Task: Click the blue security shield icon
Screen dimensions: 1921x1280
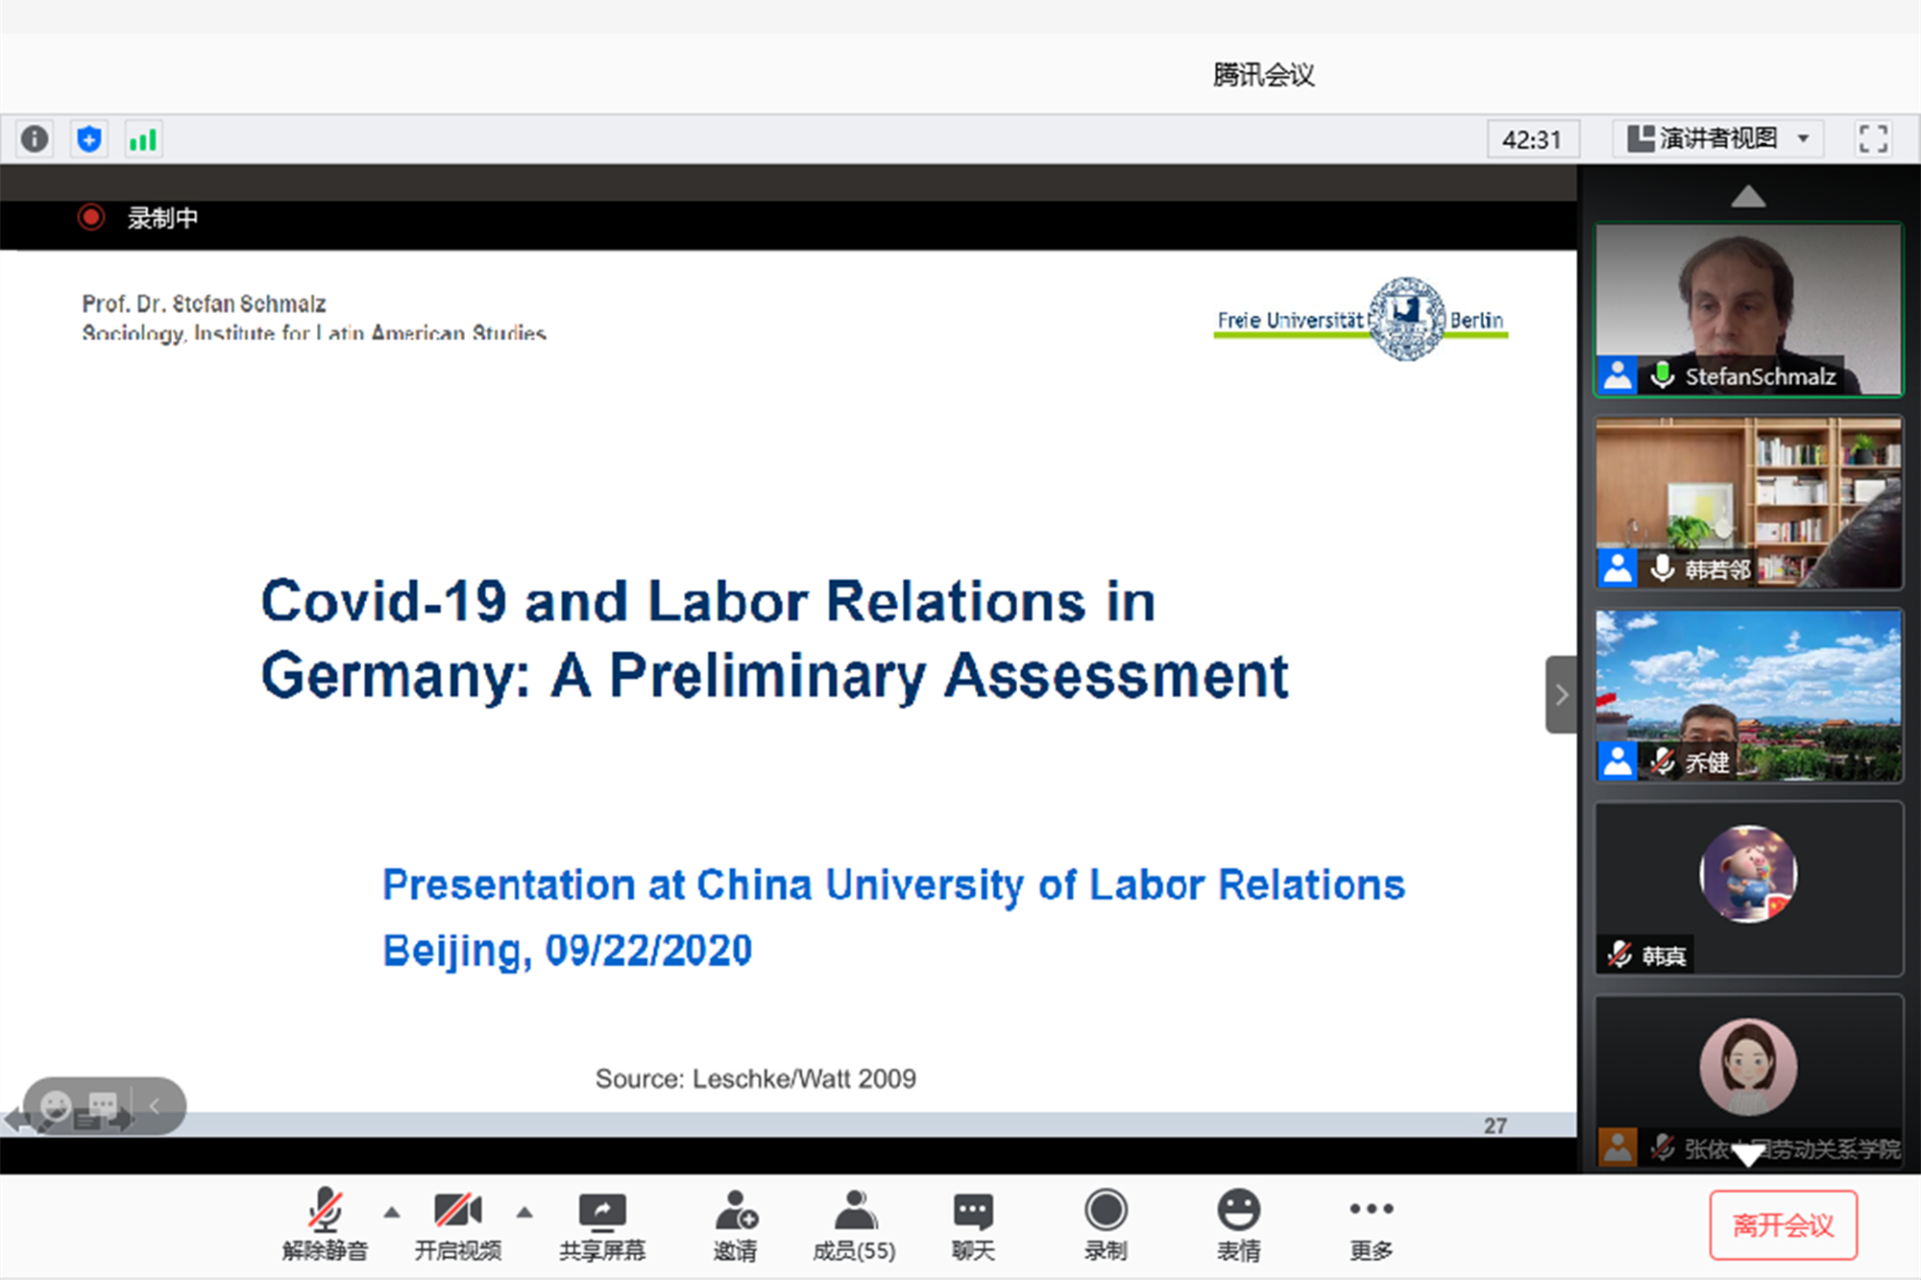Action: point(88,139)
